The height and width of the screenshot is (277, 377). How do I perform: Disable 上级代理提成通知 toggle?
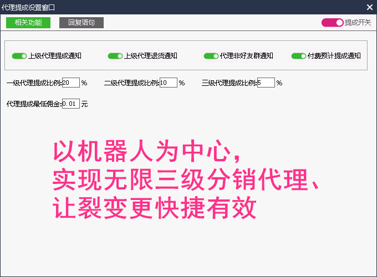[19, 56]
